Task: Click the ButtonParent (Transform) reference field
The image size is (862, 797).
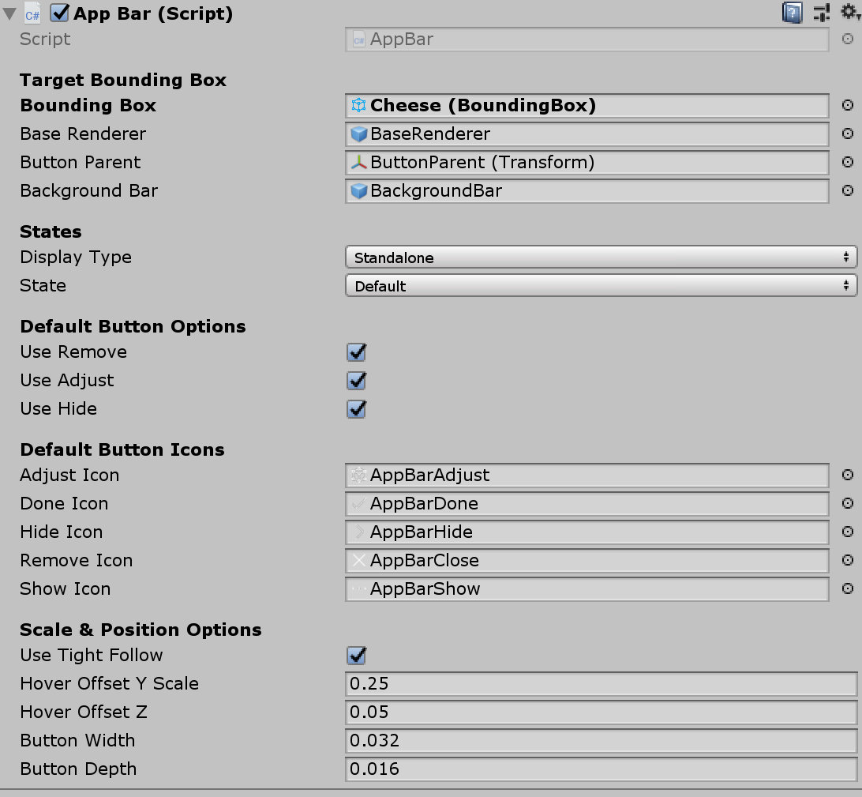Action: (x=586, y=163)
